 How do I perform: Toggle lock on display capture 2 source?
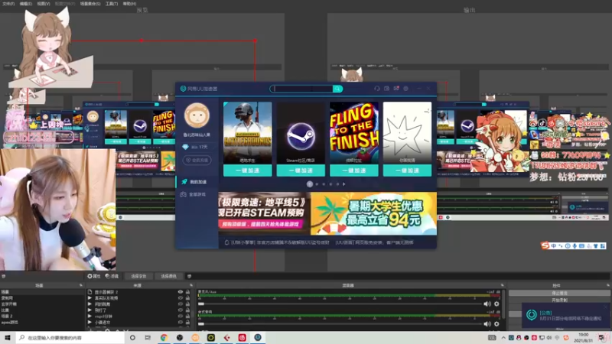187,292
